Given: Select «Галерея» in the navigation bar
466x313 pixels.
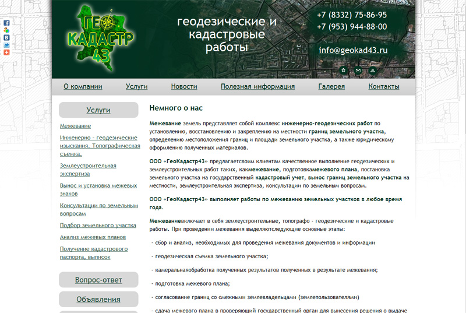Looking at the screenshot, I should [x=331, y=87].
